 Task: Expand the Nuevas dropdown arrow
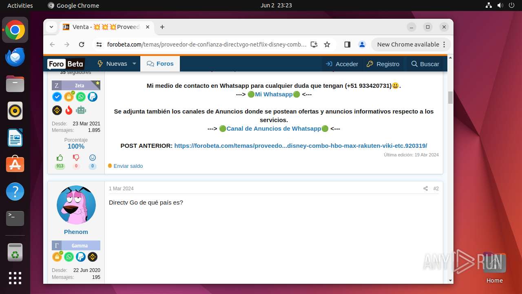click(134, 64)
